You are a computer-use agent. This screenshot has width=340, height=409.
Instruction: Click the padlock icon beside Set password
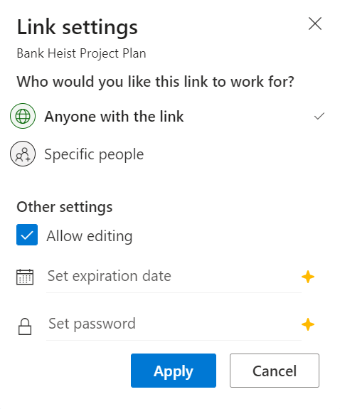click(x=25, y=326)
